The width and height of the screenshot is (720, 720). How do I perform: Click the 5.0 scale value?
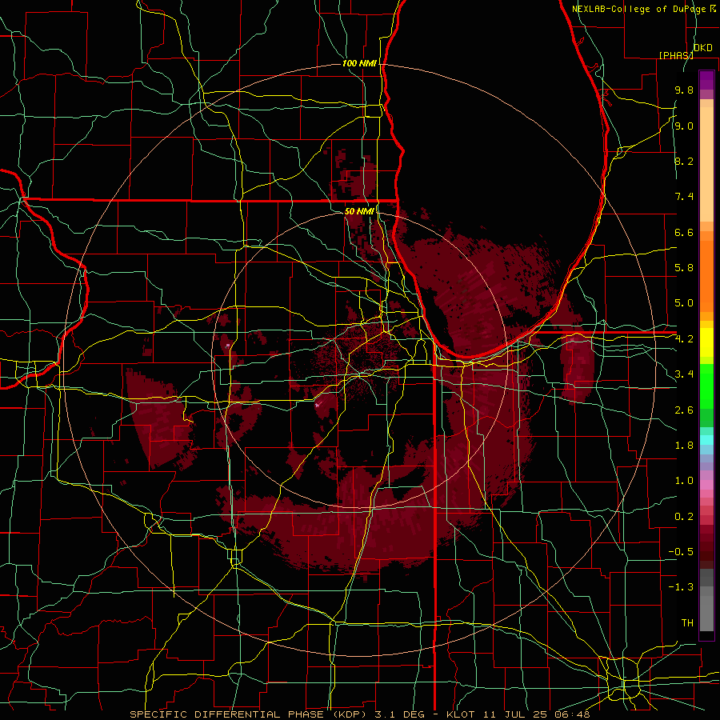coord(684,303)
